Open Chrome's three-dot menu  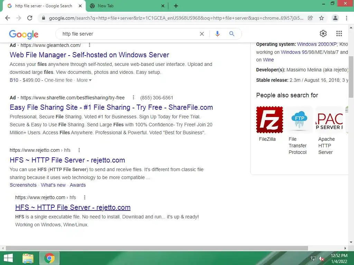[x=346, y=18]
